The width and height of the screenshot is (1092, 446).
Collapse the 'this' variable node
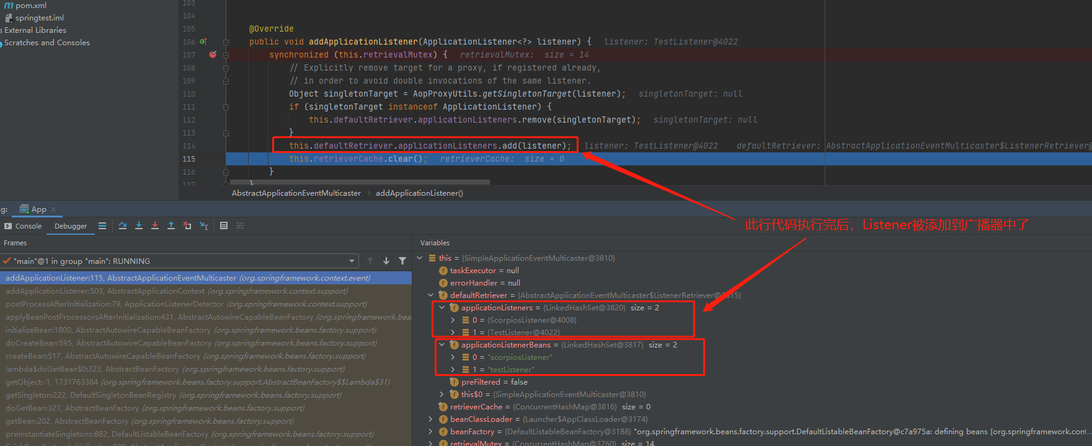click(x=420, y=258)
